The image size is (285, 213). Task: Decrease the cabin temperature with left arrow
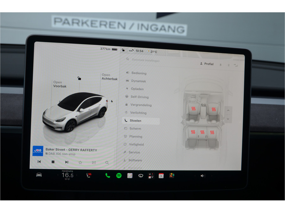tap(58, 175)
